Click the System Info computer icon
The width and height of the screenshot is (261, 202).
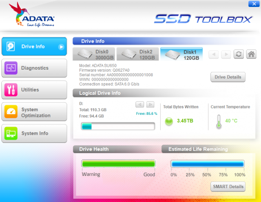click(11, 133)
